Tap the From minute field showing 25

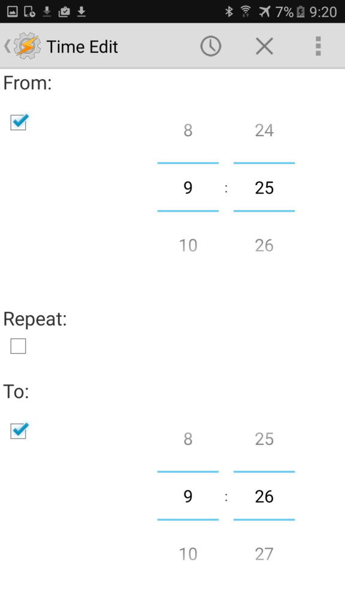[264, 188]
